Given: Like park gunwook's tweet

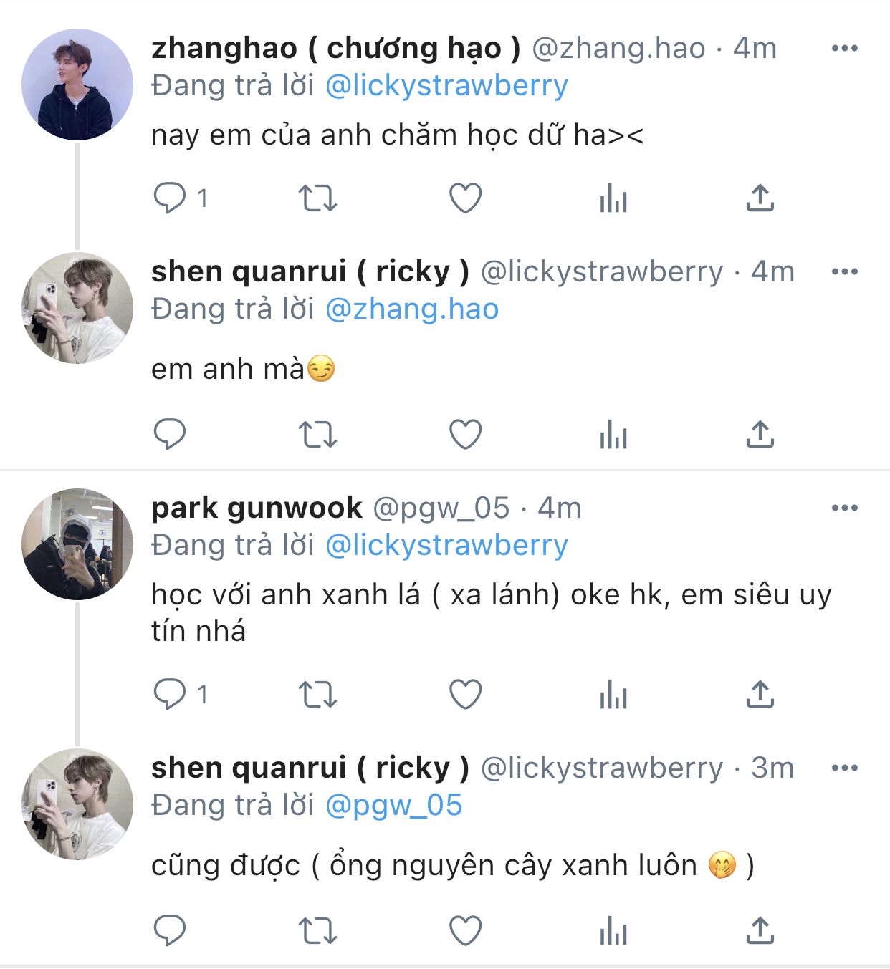Looking at the screenshot, I should coord(465,695).
